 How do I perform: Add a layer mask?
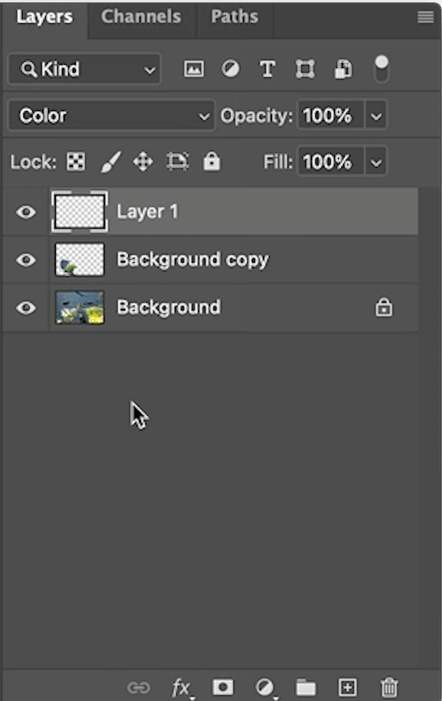pos(223,687)
